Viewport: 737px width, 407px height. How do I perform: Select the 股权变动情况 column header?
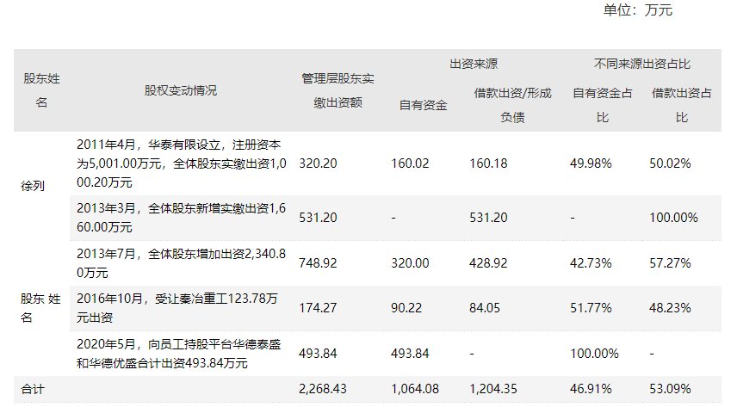click(181, 90)
